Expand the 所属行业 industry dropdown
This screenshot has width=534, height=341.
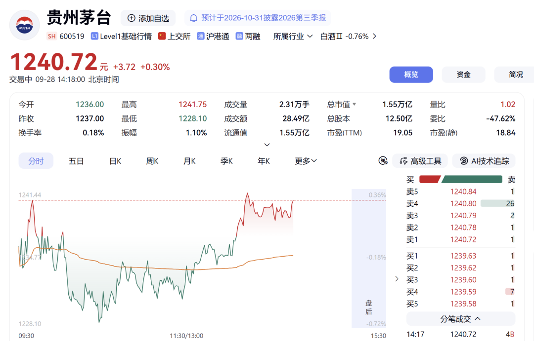coord(293,37)
